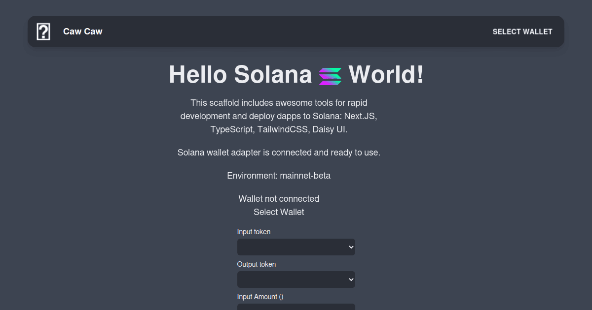Click the Select Wallet text under wallet status
The height and width of the screenshot is (310, 592).
tap(278, 212)
